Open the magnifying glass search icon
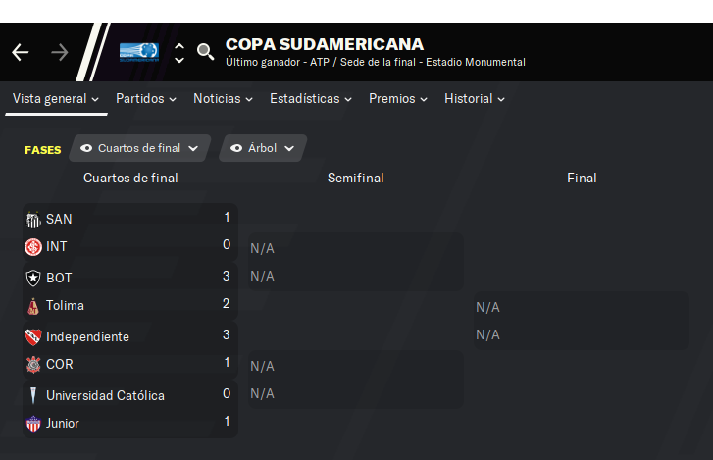 (x=206, y=52)
